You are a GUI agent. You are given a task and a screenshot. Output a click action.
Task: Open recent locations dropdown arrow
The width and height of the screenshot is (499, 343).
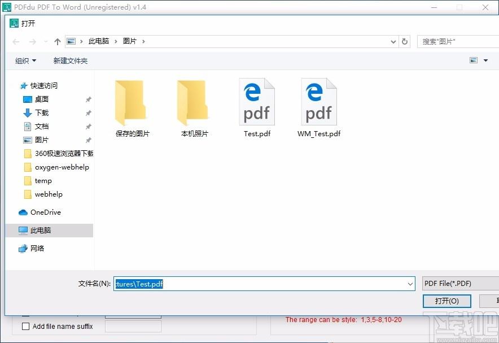46,42
